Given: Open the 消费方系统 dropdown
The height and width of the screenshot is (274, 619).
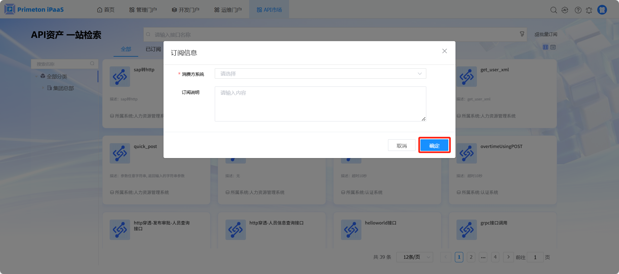Looking at the screenshot, I should (x=320, y=74).
